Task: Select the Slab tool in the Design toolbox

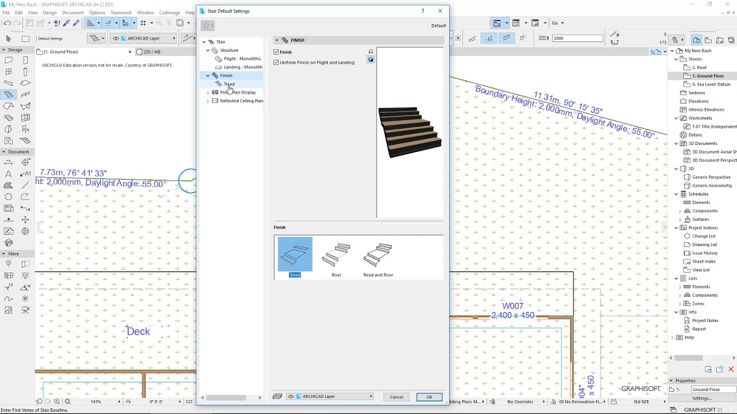Action: pyautogui.click(x=25, y=83)
